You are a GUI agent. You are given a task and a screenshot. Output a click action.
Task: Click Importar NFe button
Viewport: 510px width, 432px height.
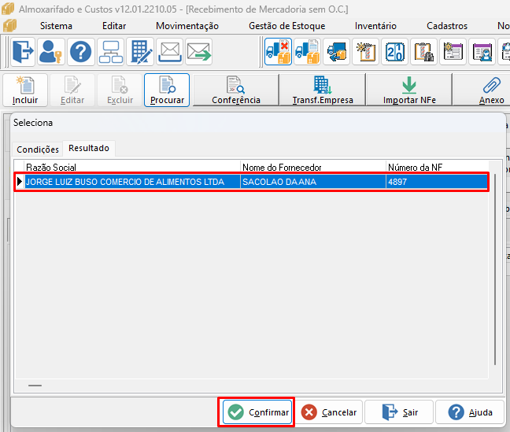(x=409, y=90)
